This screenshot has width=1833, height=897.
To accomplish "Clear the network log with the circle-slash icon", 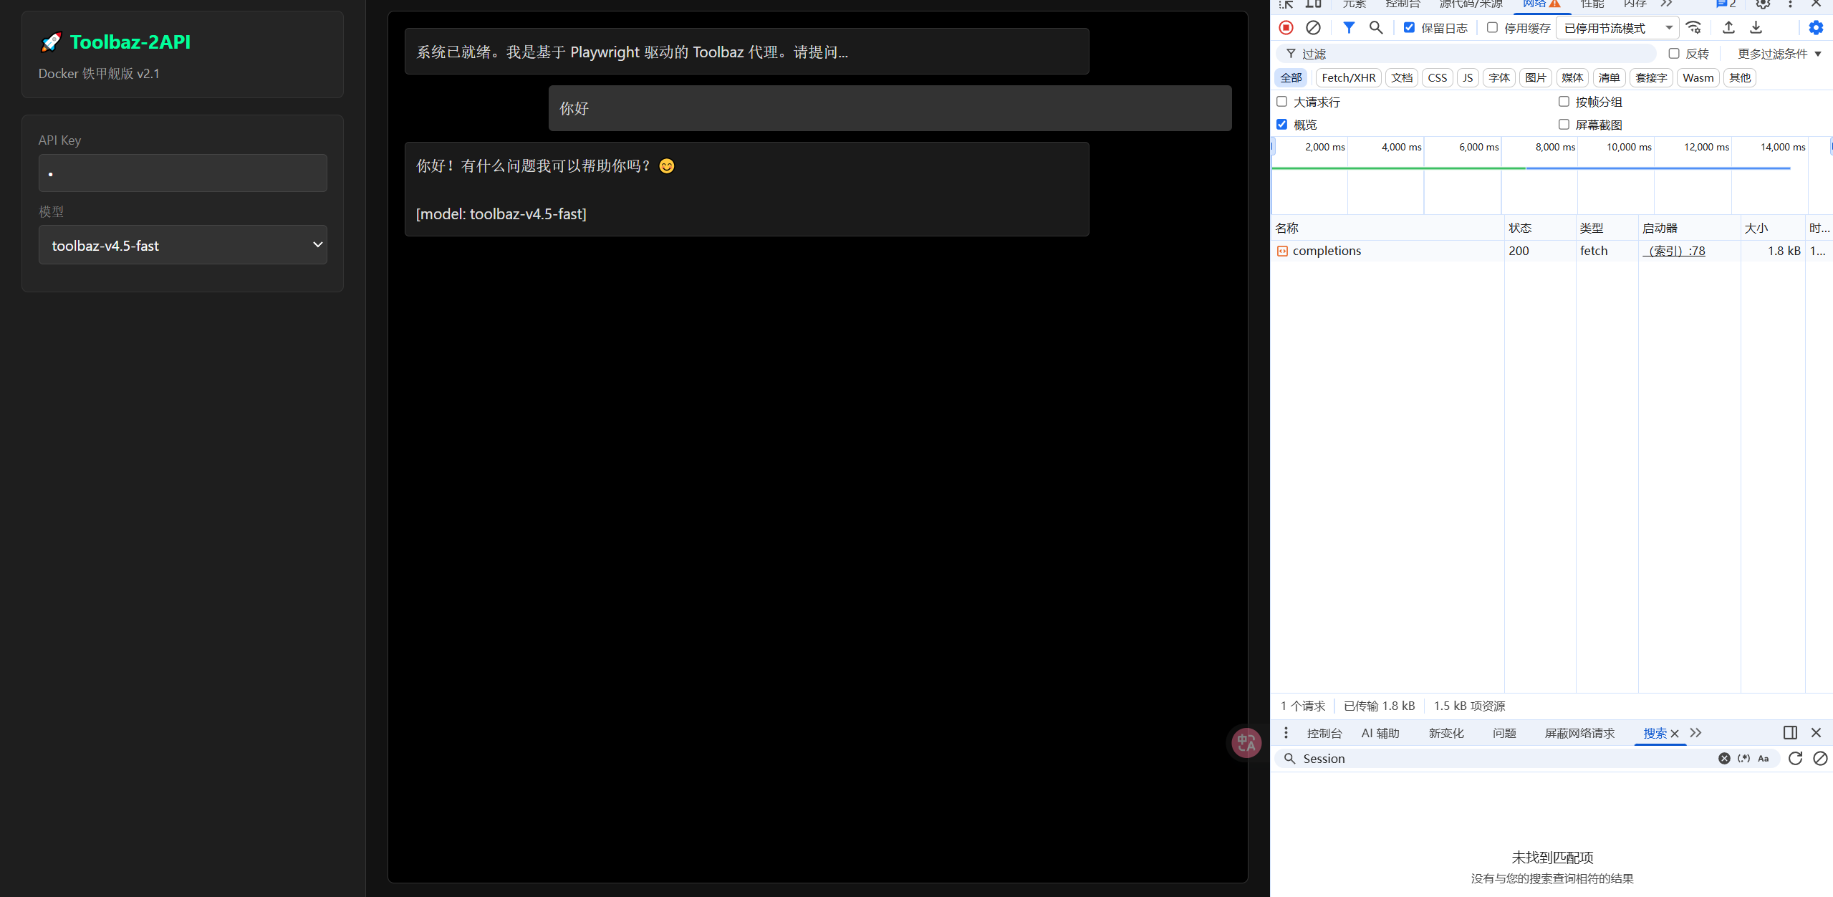I will tap(1313, 28).
